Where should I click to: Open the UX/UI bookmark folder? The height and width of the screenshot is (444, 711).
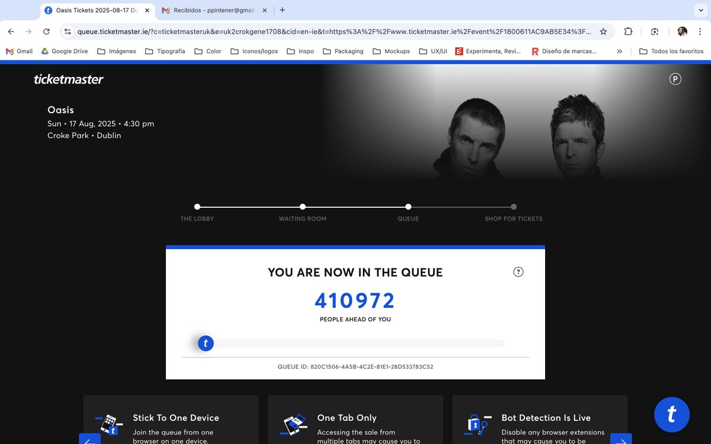433,51
